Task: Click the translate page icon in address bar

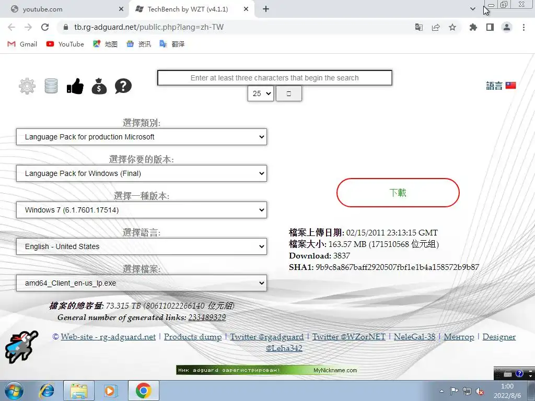Action: click(419, 27)
